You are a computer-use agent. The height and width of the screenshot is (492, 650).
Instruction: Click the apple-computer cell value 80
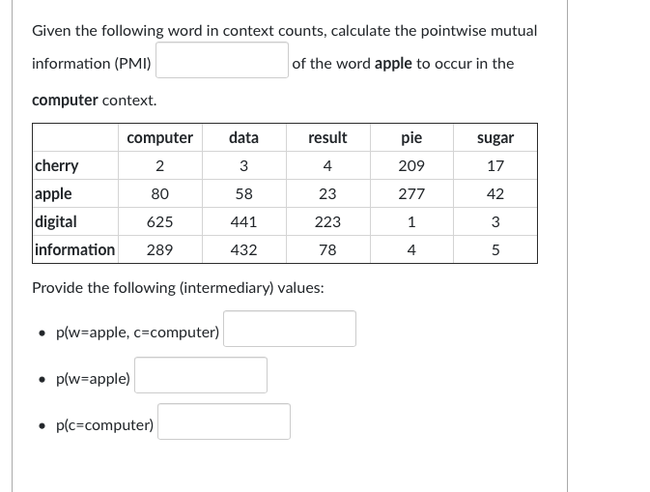click(x=159, y=193)
